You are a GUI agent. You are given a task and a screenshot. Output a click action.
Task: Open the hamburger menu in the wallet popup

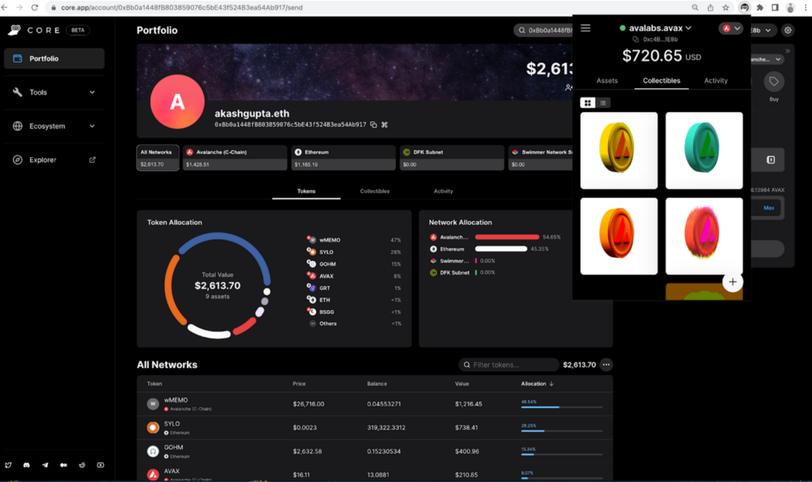(585, 28)
